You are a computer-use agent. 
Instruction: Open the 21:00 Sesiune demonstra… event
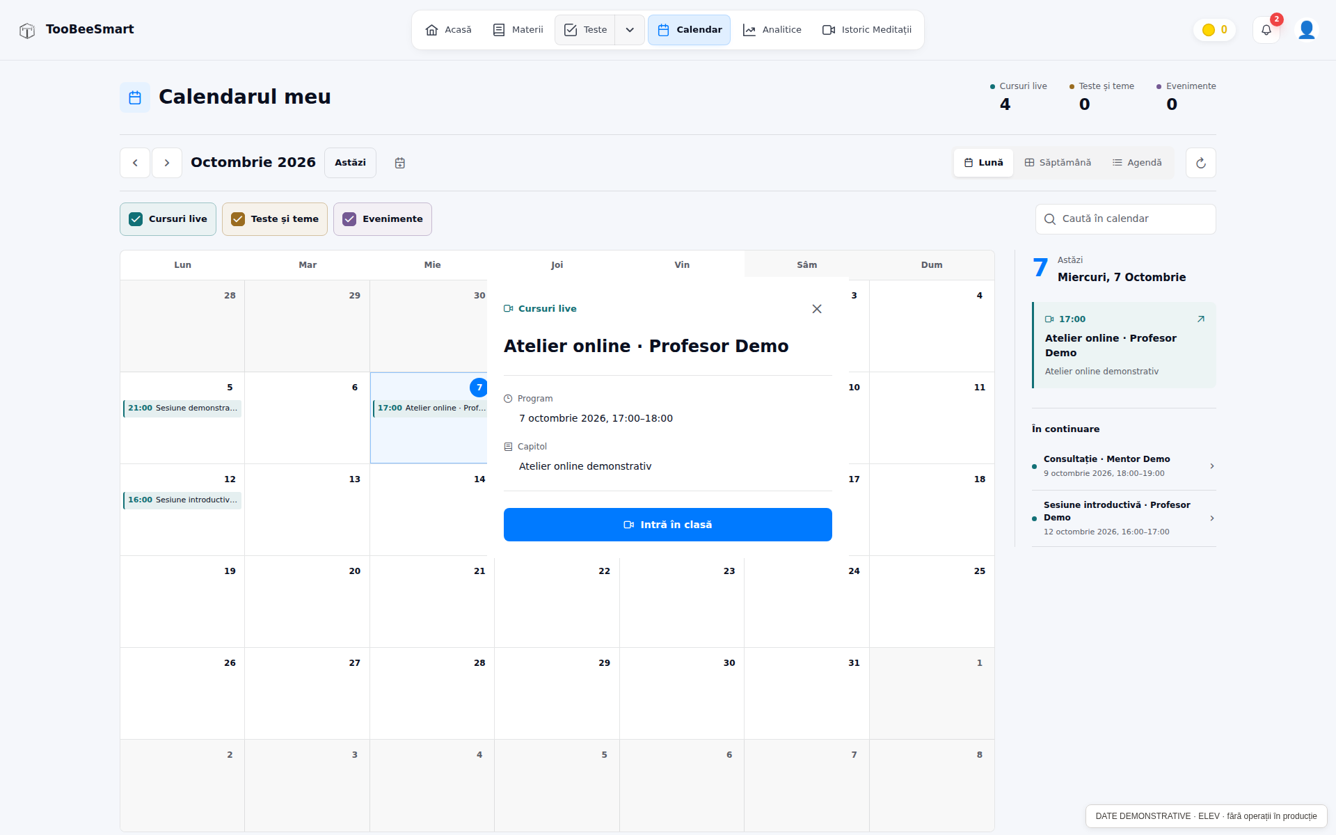click(x=182, y=408)
